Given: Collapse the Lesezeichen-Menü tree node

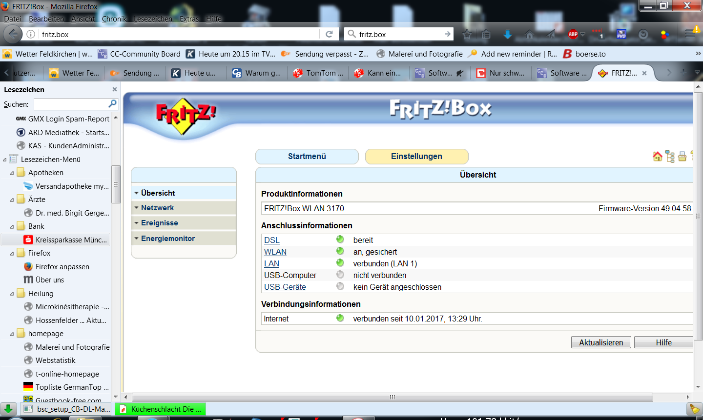Looking at the screenshot, I should click(5, 160).
